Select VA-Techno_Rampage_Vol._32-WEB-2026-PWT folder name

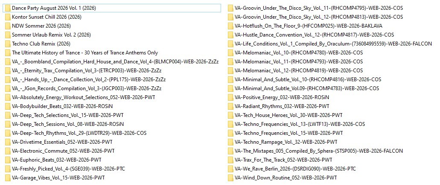pos(286,142)
